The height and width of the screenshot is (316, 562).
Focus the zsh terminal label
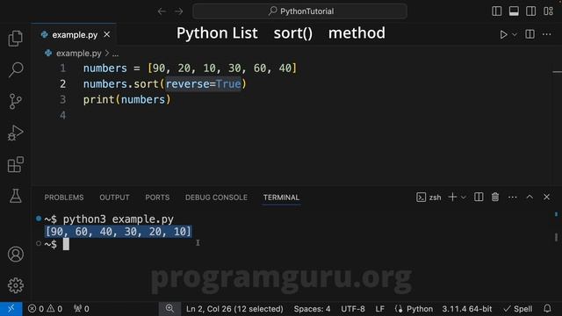click(x=429, y=197)
